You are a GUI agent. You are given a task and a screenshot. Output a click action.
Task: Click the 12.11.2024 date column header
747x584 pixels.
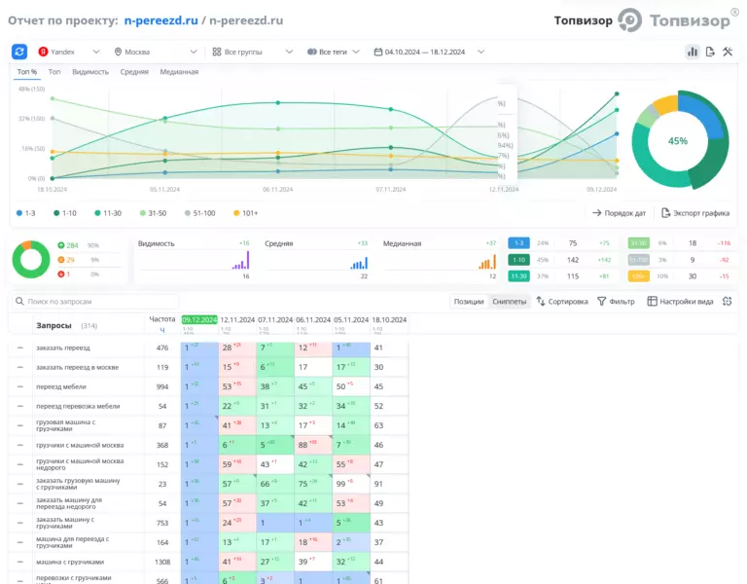[237, 319]
